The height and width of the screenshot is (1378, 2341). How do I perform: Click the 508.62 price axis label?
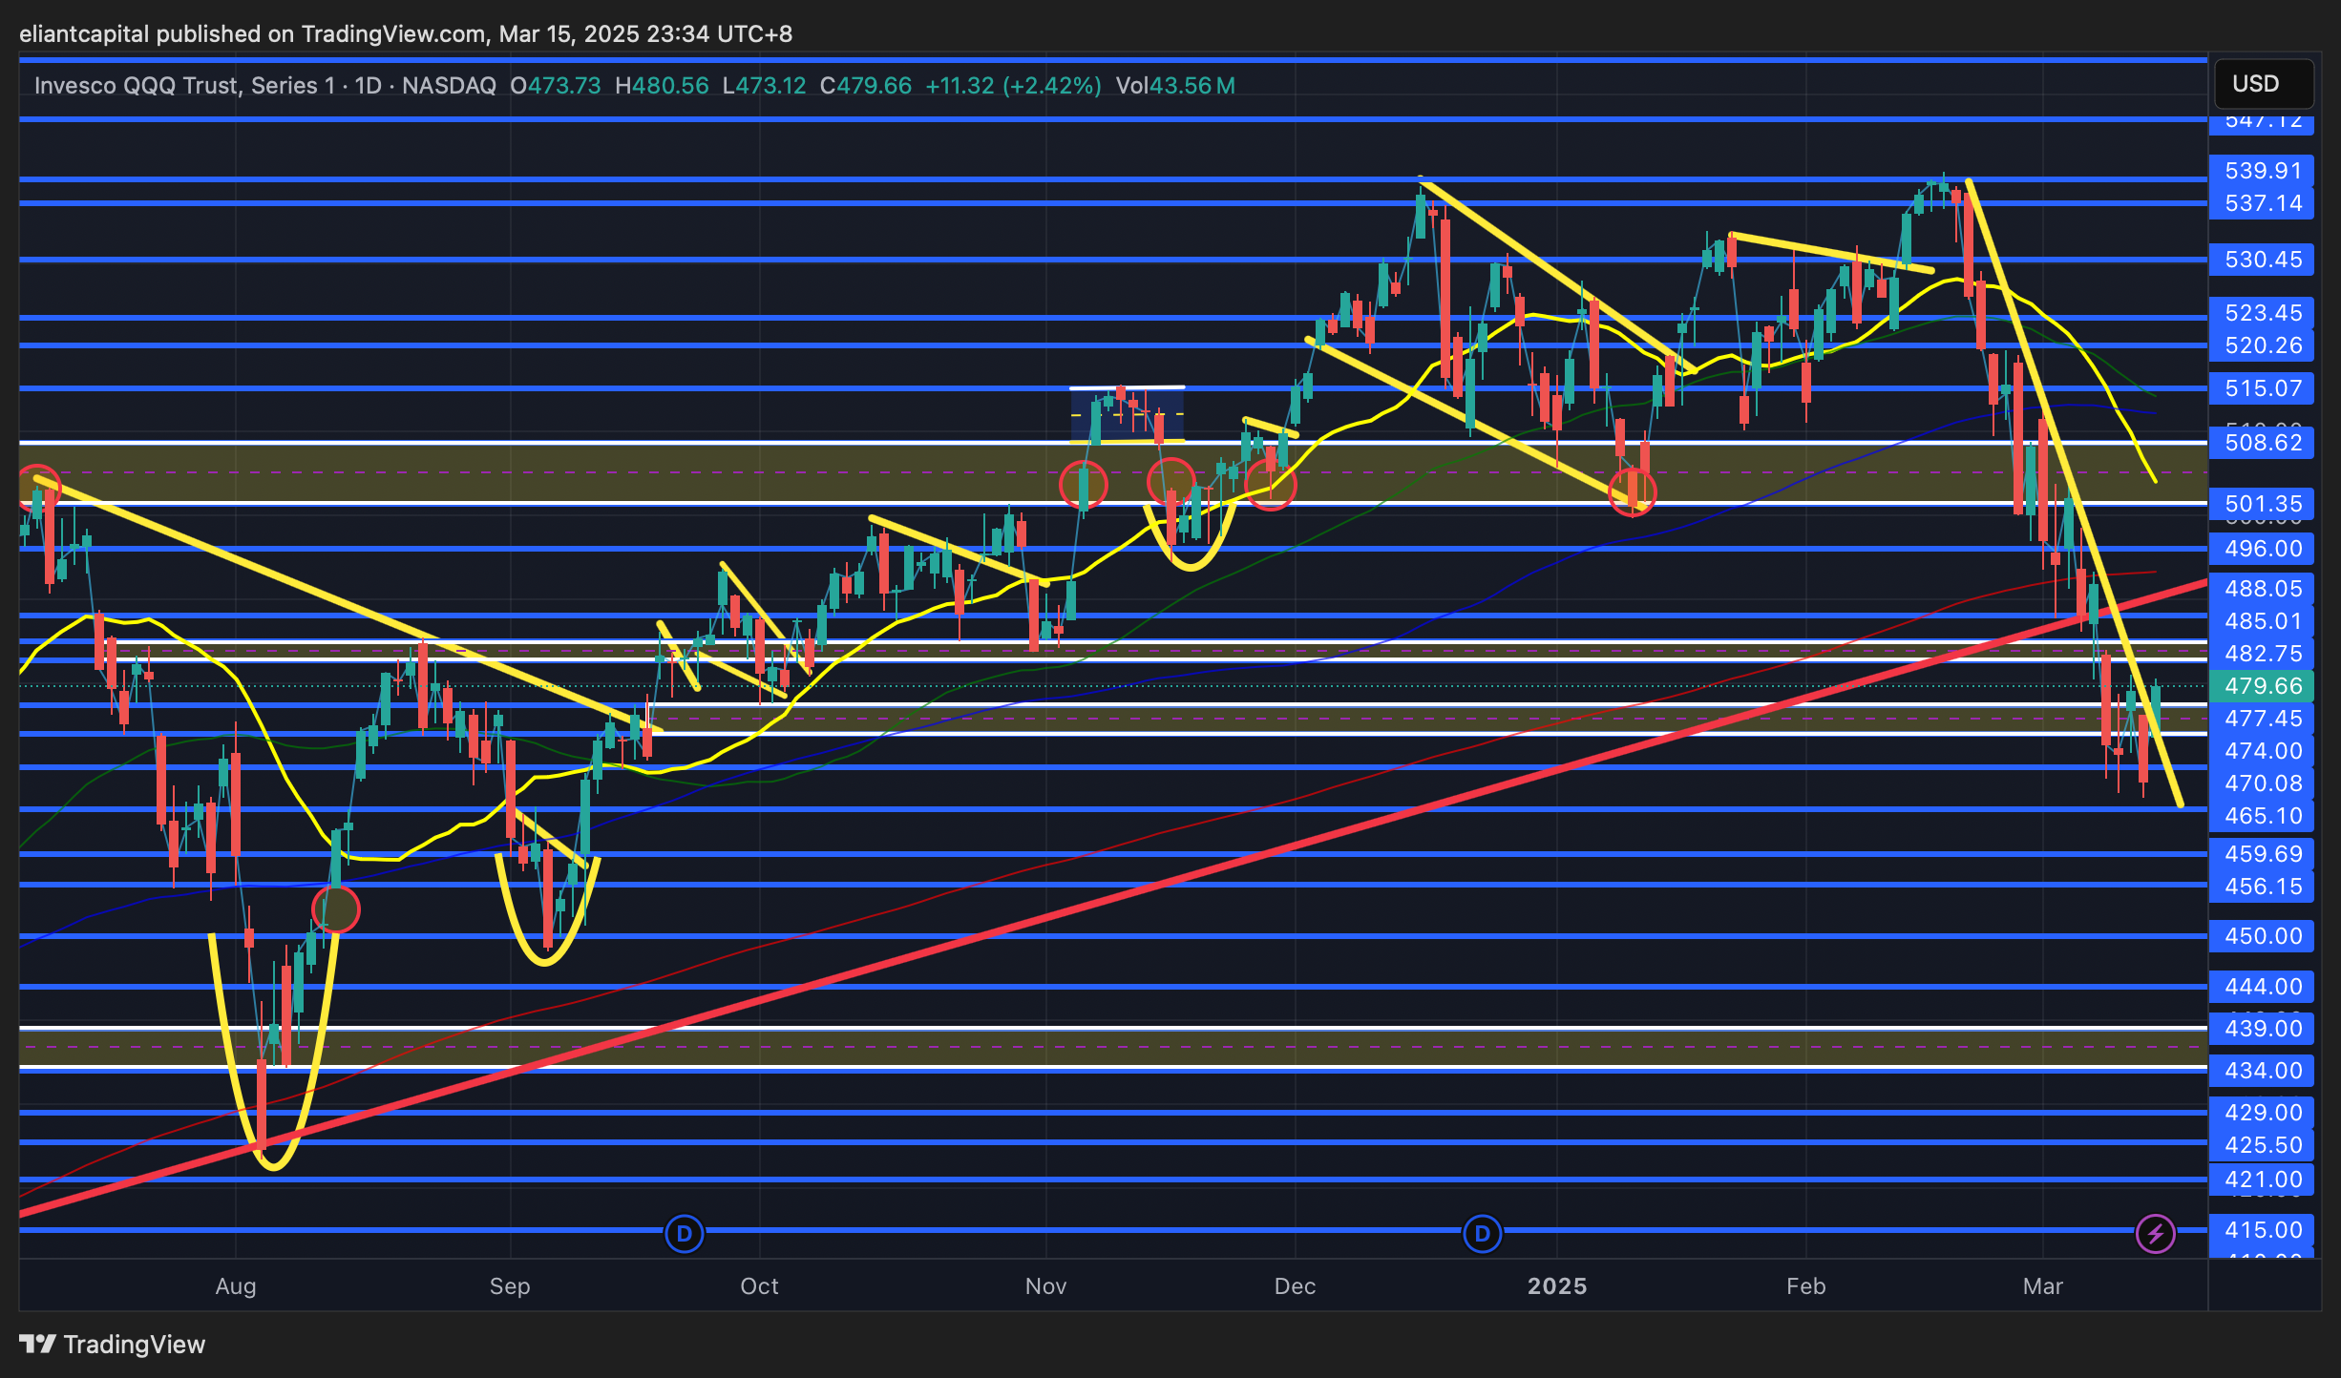tap(2262, 443)
